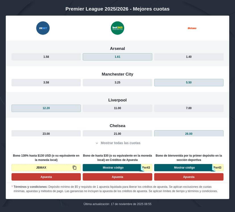This screenshot has height=212, width=235.
Task: Click the peeled Fer43 corner on bet365 code
Action: tap(146, 167)
